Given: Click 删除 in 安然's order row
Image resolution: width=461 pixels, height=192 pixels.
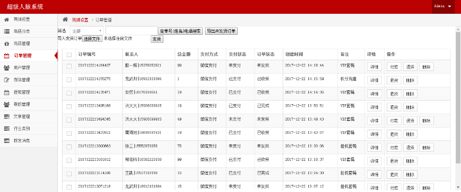Looking at the screenshot, I should coord(410,94).
